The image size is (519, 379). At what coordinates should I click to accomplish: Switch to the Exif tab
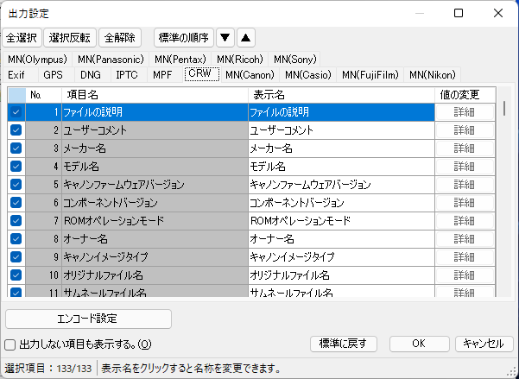(16, 75)
